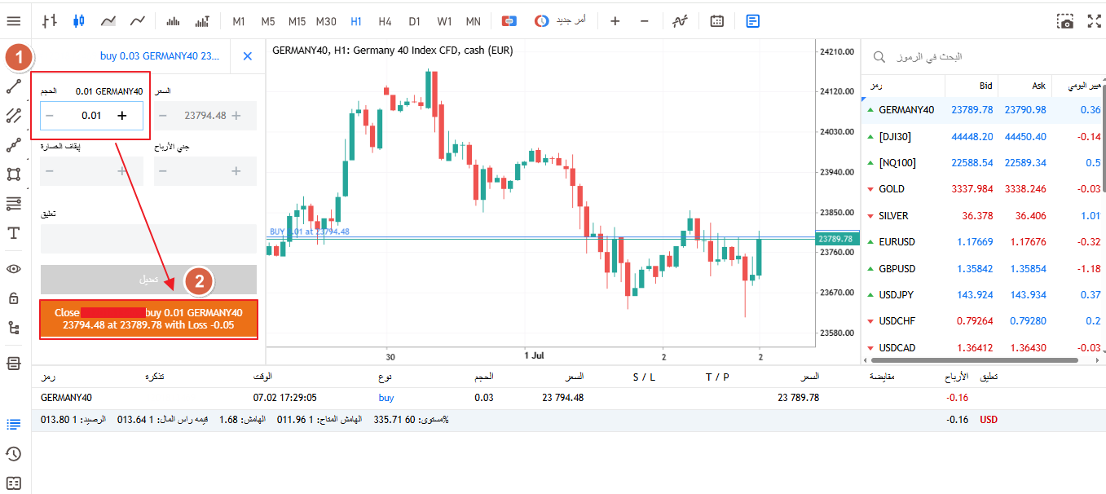Switch to M15 timeframe
This screenshot has width=1106, height=494.
(x=297, y=21)
